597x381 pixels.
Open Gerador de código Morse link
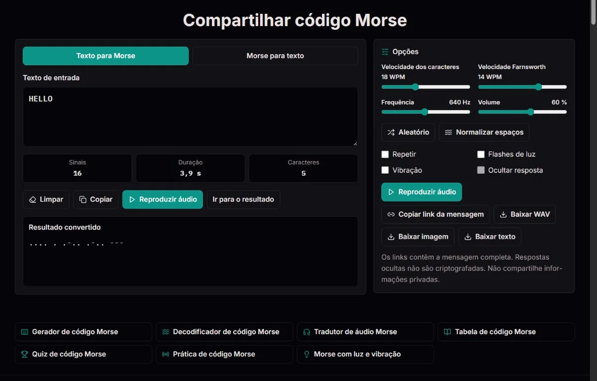84,332
